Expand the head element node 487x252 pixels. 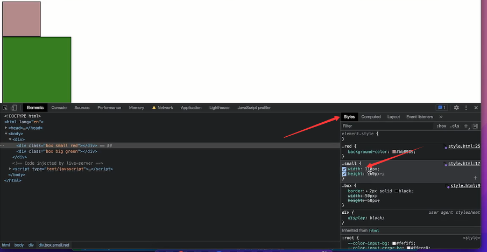pos(6,128)
